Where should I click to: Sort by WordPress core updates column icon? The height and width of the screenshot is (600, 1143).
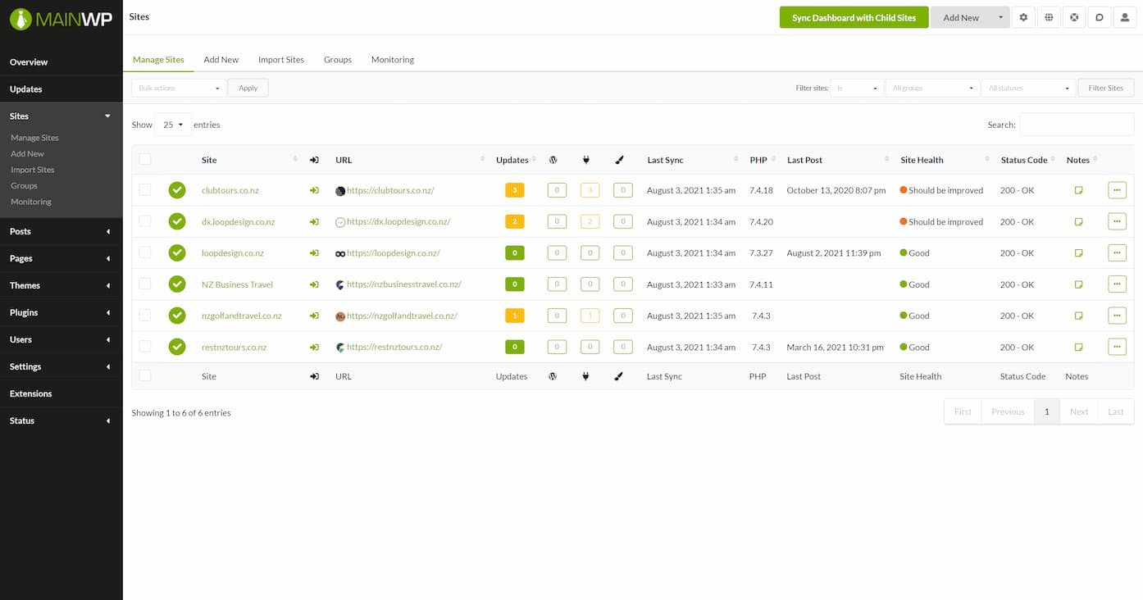pos(553,160)
